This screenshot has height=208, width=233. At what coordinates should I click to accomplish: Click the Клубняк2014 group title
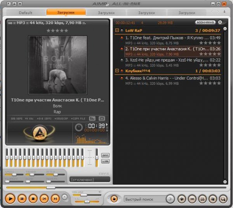[x=137, y=71]
